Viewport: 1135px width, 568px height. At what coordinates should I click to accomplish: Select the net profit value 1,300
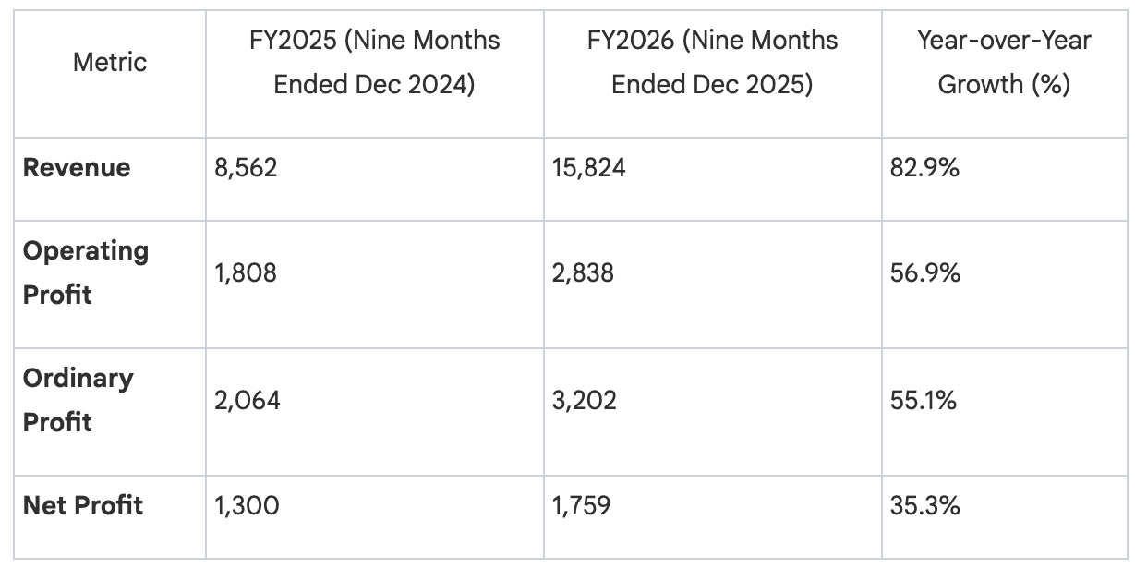[x=246, y=505]
